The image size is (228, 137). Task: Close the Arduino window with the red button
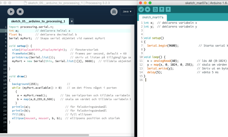[141, 3]
